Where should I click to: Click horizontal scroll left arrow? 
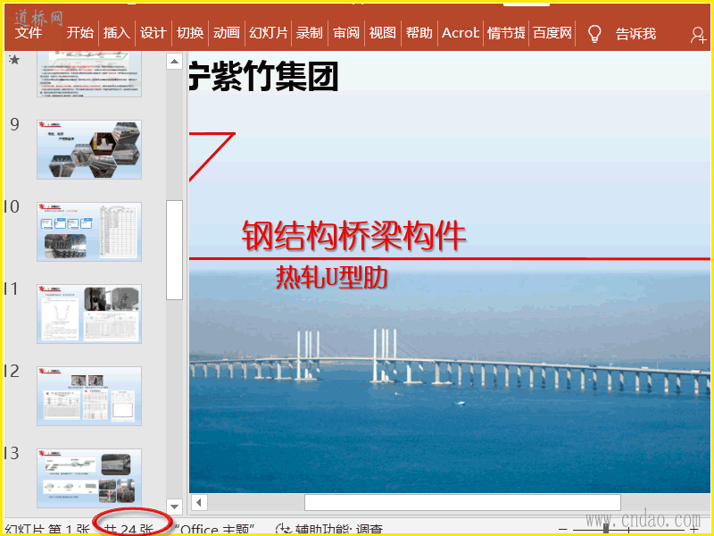tap(199, 503)
